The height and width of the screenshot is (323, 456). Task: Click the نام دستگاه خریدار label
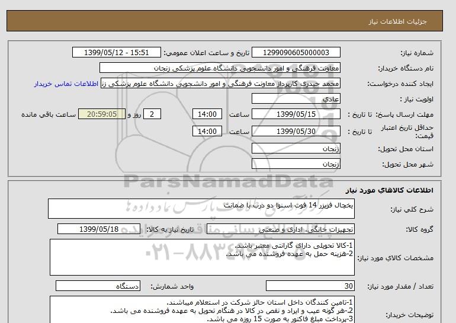[x=406, y=68]
